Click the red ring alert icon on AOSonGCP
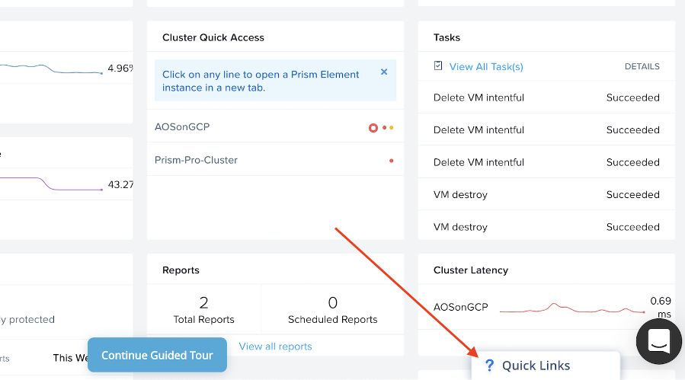 point(373,128)
